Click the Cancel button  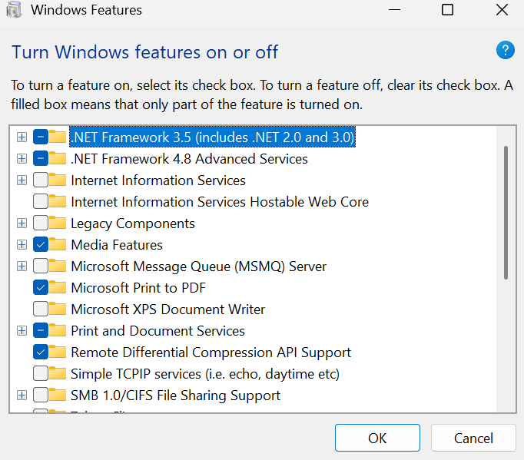(473, 438)
